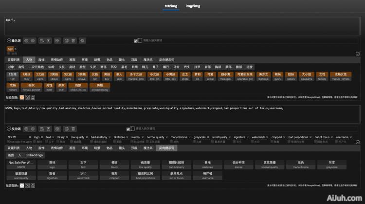
Task: Copy prompt using the copy icon
Action: tap(67, 40)
